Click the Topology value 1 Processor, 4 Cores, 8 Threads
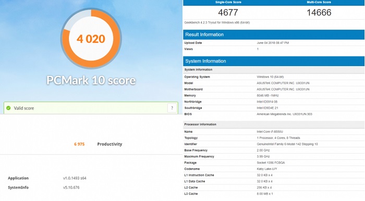This screenshot has height=201, width=365. click(x=278, y=138)
